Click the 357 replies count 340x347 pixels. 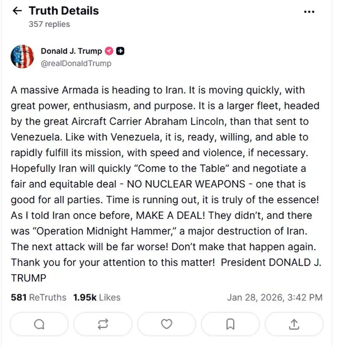(49, 24)
